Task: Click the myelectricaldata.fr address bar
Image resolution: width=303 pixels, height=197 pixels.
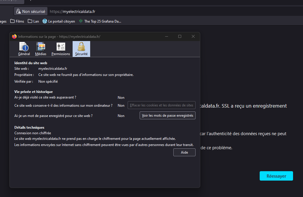Action: pos(72,11)
